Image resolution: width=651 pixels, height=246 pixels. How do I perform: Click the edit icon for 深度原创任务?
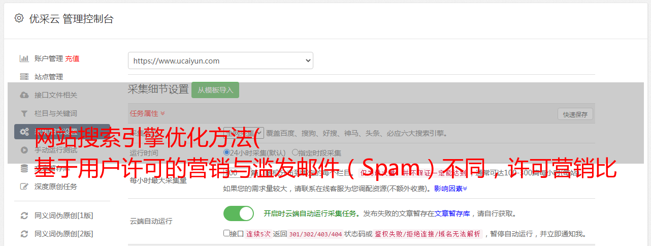tap(24, 187)
